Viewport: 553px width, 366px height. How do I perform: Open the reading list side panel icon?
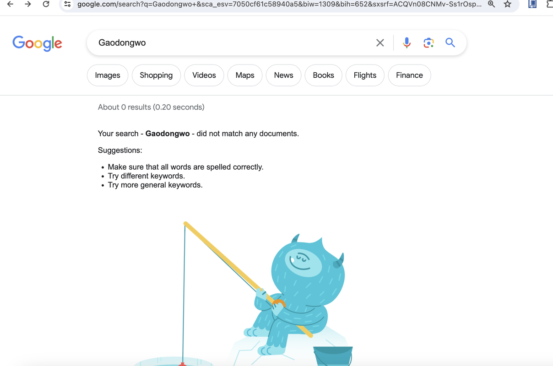tap(532, 4)
